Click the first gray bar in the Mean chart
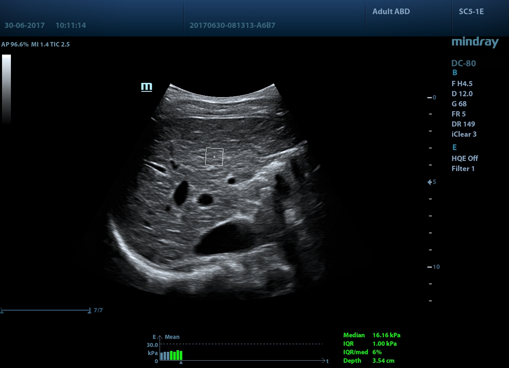 point(162,356)
